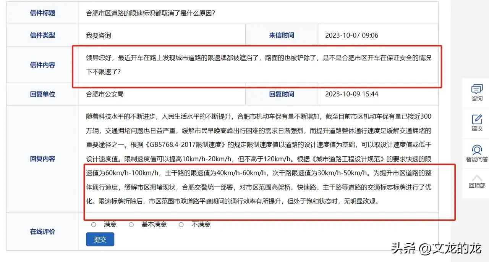This screenshot has height=262, width=489.
Task: Click the date 2023-10-09 15:44
Action: [351, 94]
